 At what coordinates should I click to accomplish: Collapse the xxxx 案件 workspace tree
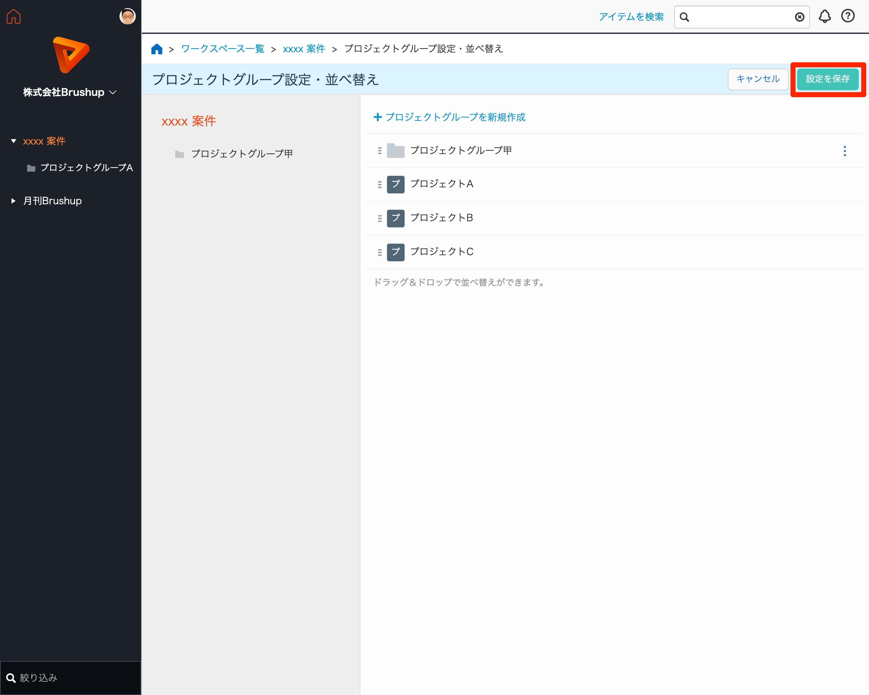tap(13, 141)
